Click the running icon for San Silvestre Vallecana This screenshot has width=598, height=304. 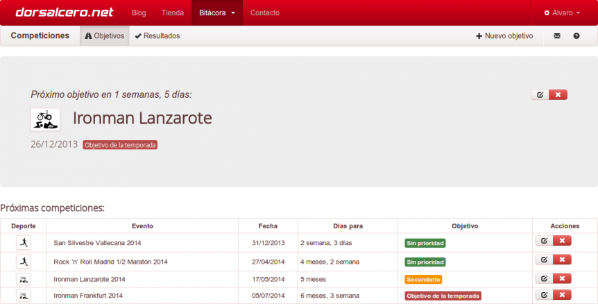[x=24, y=243]
